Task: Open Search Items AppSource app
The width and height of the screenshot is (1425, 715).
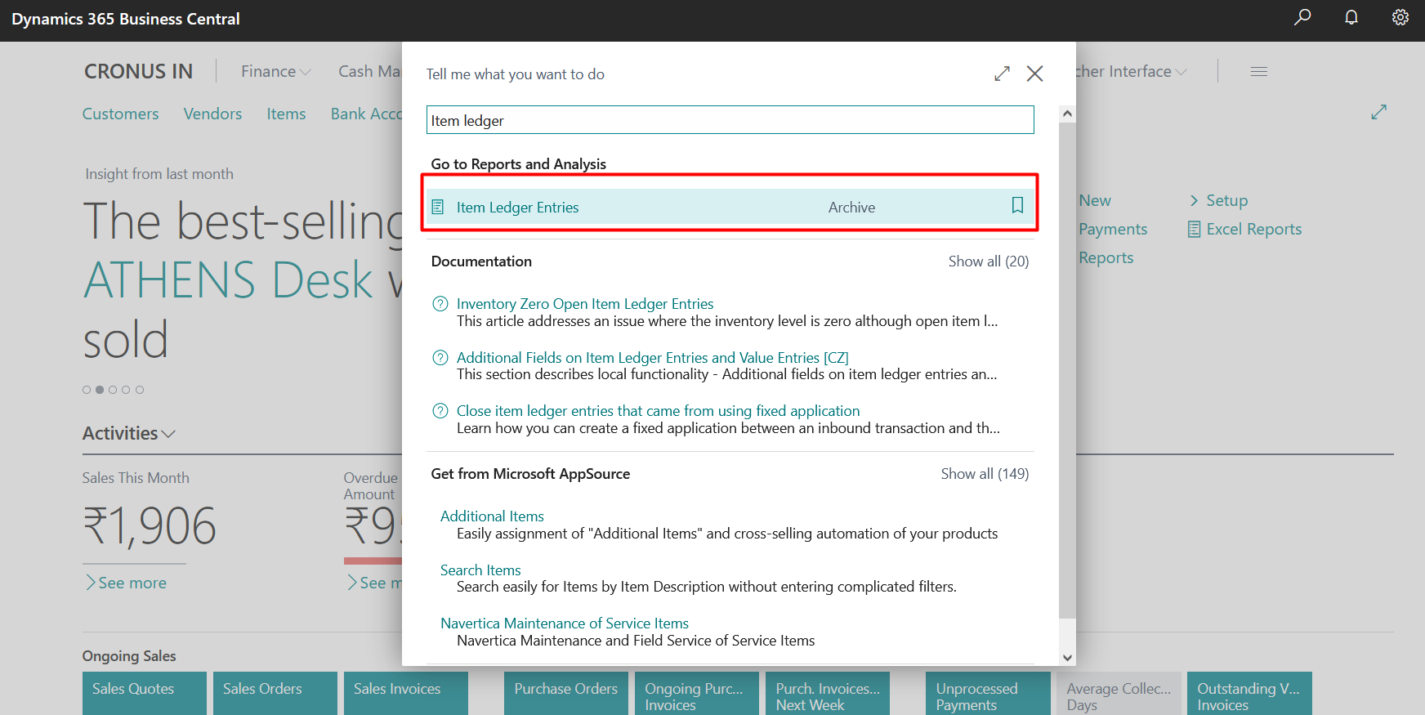Action: (480, 570)
